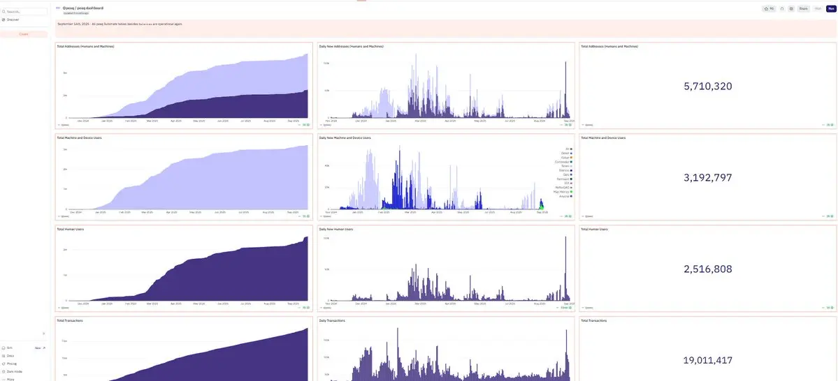
Task: Click the greyed button left of Run
Action: (818, 8)
